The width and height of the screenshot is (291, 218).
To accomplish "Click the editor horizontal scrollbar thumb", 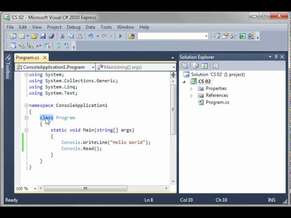I will [x=85, y=188].
